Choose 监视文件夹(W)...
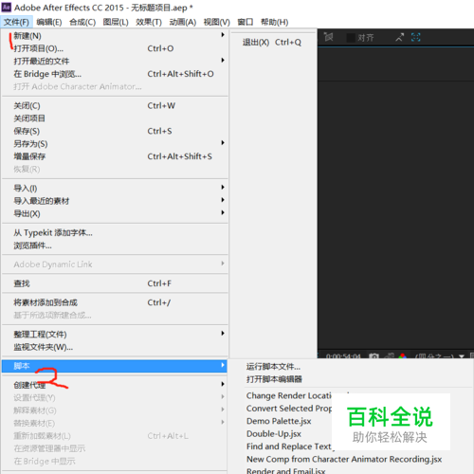Image resolution: width=474 pixels, height=474 pixels. [115, 347]
